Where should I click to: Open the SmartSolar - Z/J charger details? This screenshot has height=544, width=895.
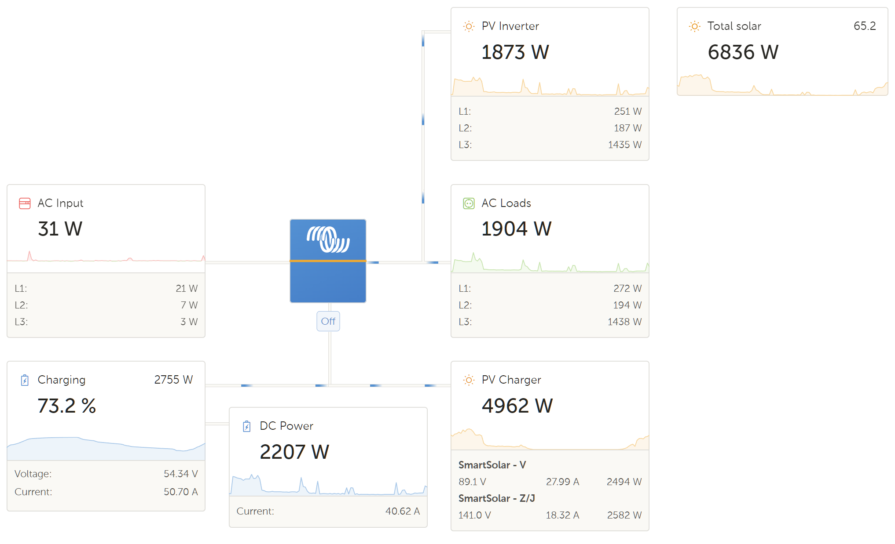[x=496, y=498]
